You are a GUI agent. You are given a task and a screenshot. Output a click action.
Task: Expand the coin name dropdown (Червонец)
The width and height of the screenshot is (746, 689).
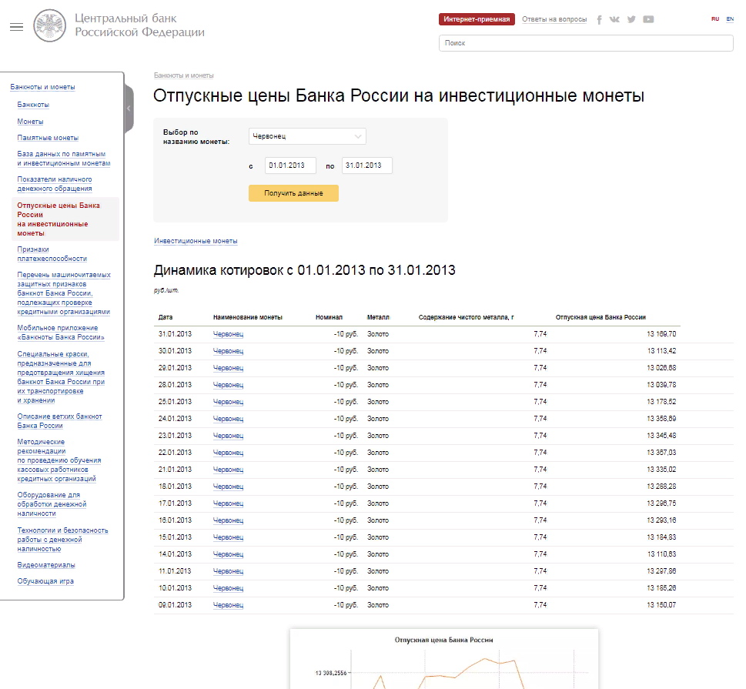pyautogui.click(x=307, y=136)
